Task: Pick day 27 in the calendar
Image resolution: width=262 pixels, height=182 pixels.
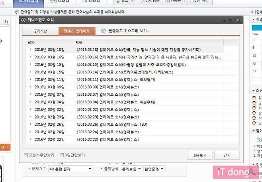Action: tap(254, 72)
